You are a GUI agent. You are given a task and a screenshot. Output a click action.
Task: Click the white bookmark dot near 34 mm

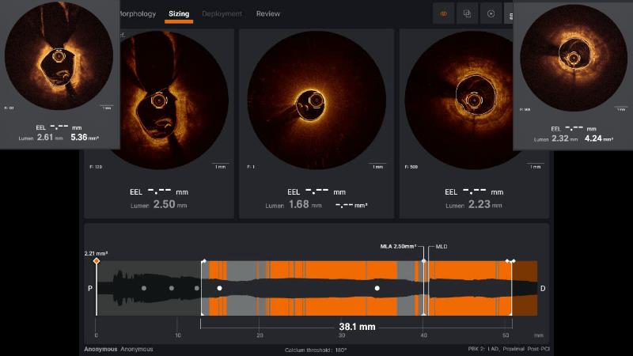pyautogui.click(x=377, y=289)
